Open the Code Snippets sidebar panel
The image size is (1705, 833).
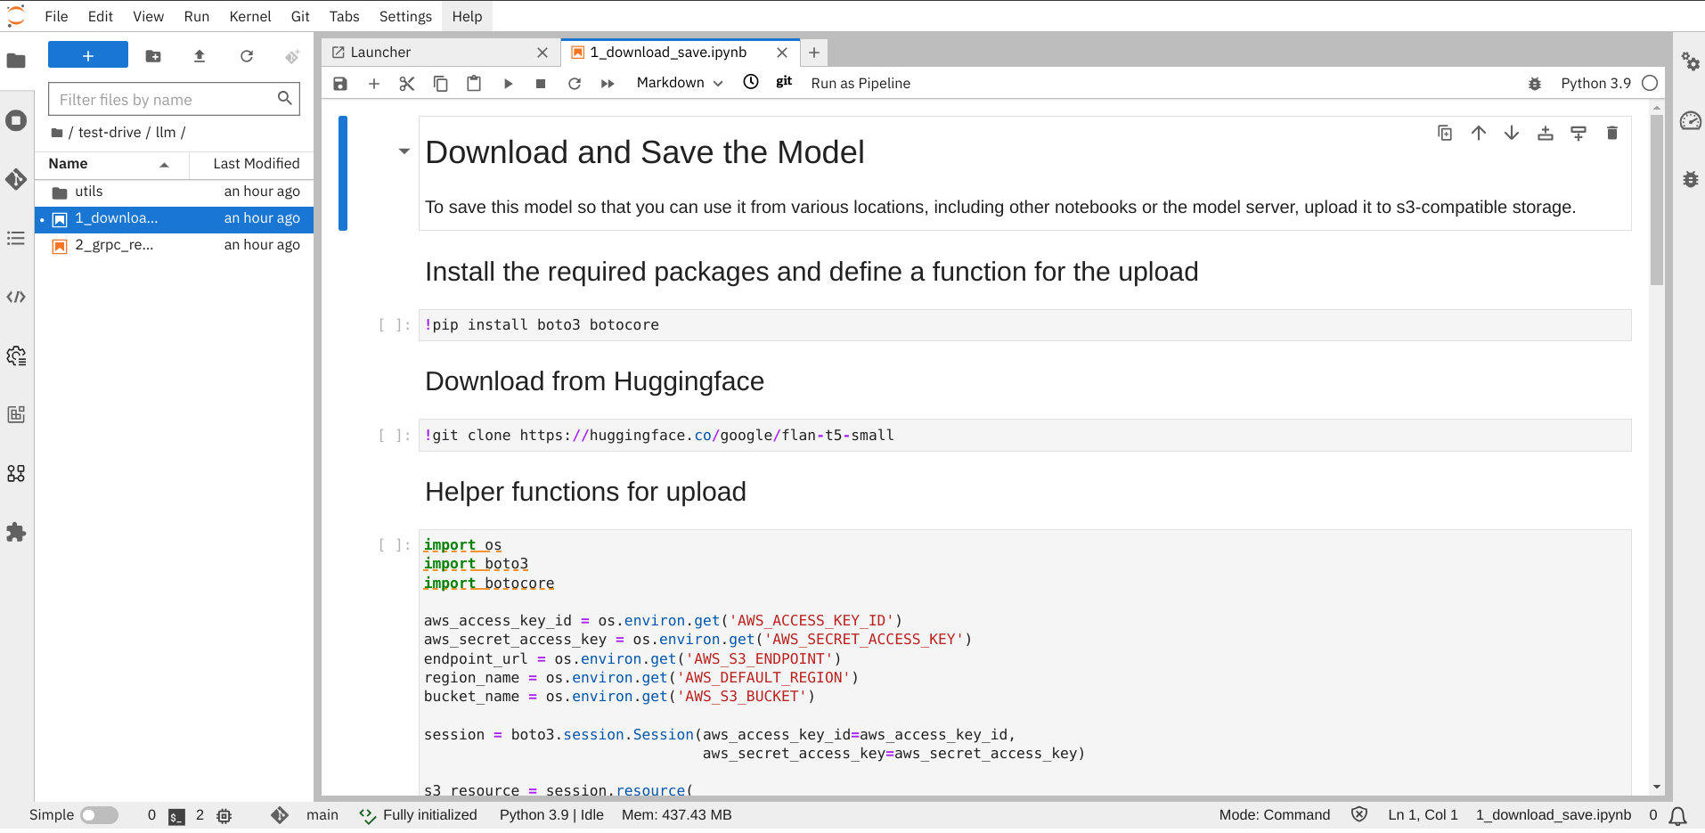tap(16, 297)
